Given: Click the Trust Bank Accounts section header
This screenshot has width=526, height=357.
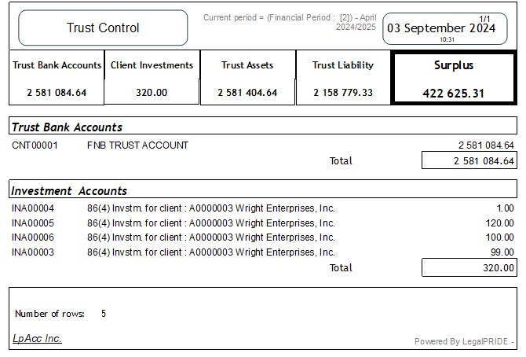Looking at the screenshot, I should pos(68,127).
